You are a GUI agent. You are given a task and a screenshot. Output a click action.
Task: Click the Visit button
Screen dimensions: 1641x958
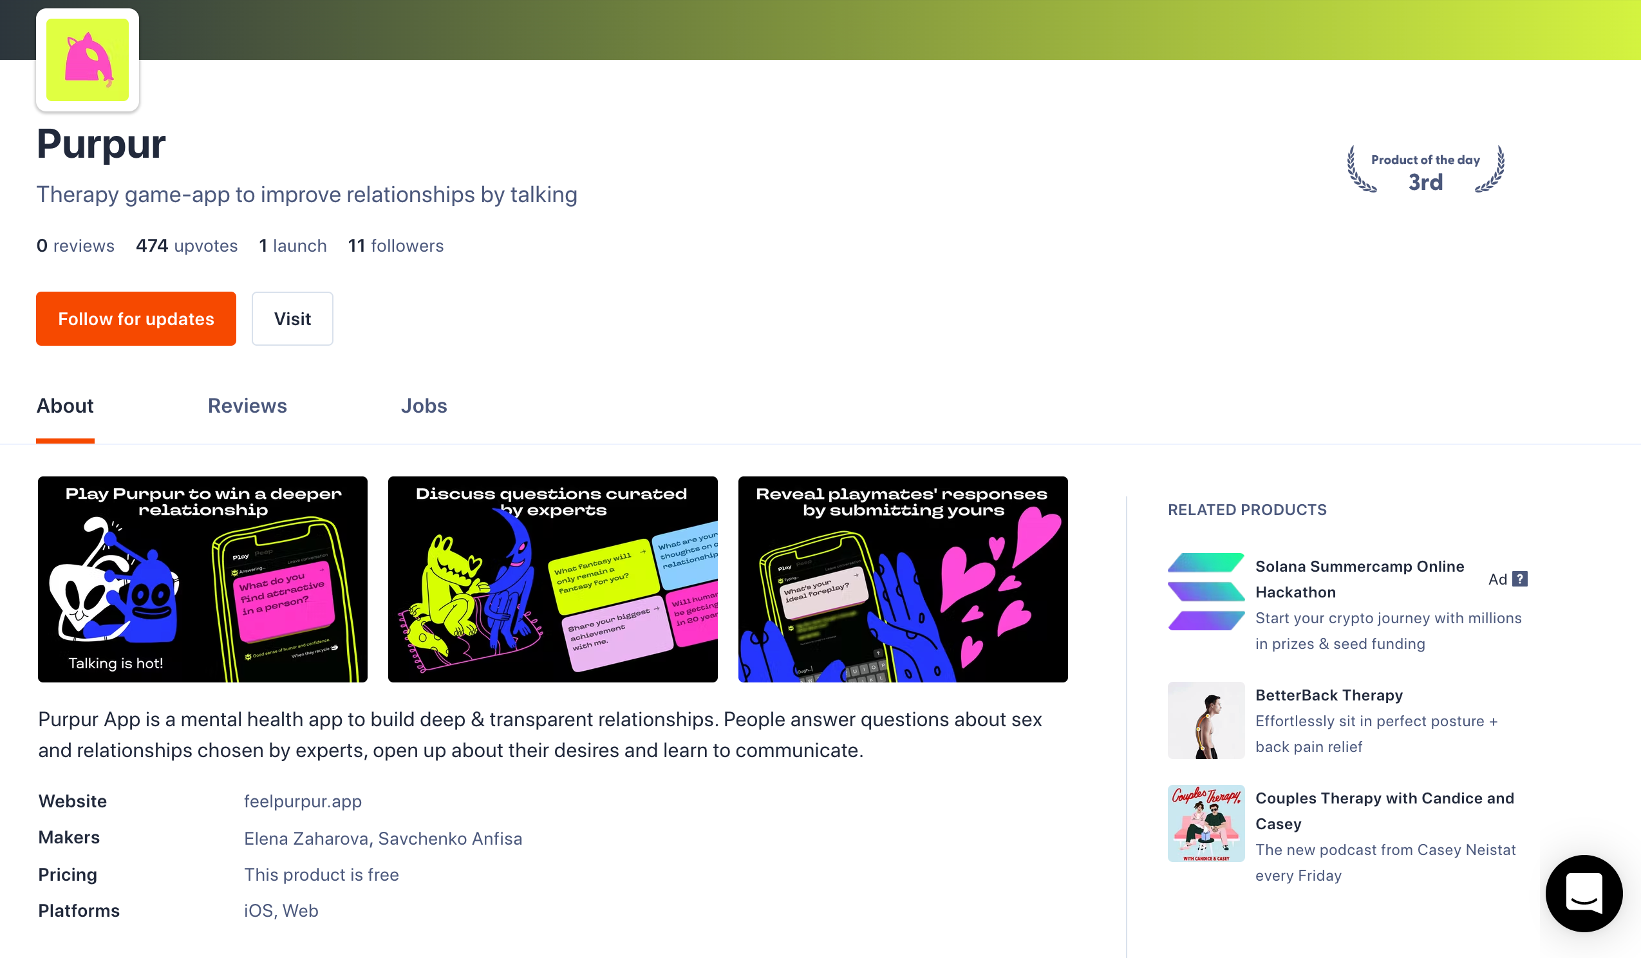coord(292,318)
